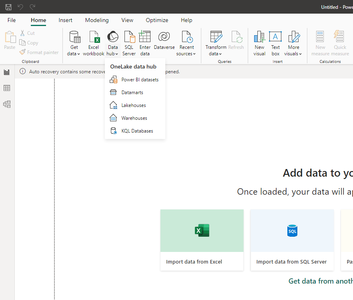
Task: Insert a New visual icon
Action: (x=260, y=37)
